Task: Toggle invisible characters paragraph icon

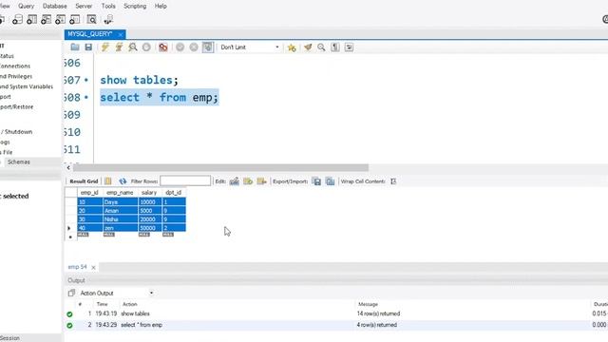Action: pyautogui.click(x=335, y=47)
